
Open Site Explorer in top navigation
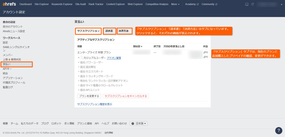(41, 4)
